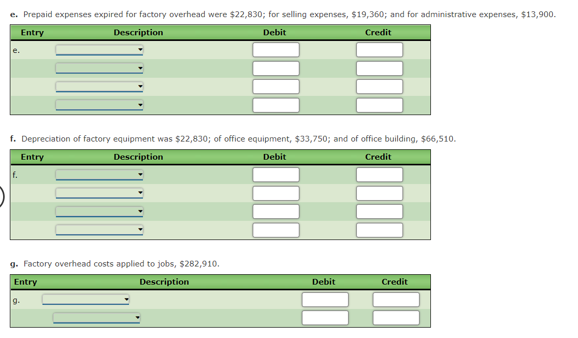Image resolution: width=578 pixels, height=338 pixels.
Task: Click the third Credit field in entry f
Action: 379,211
